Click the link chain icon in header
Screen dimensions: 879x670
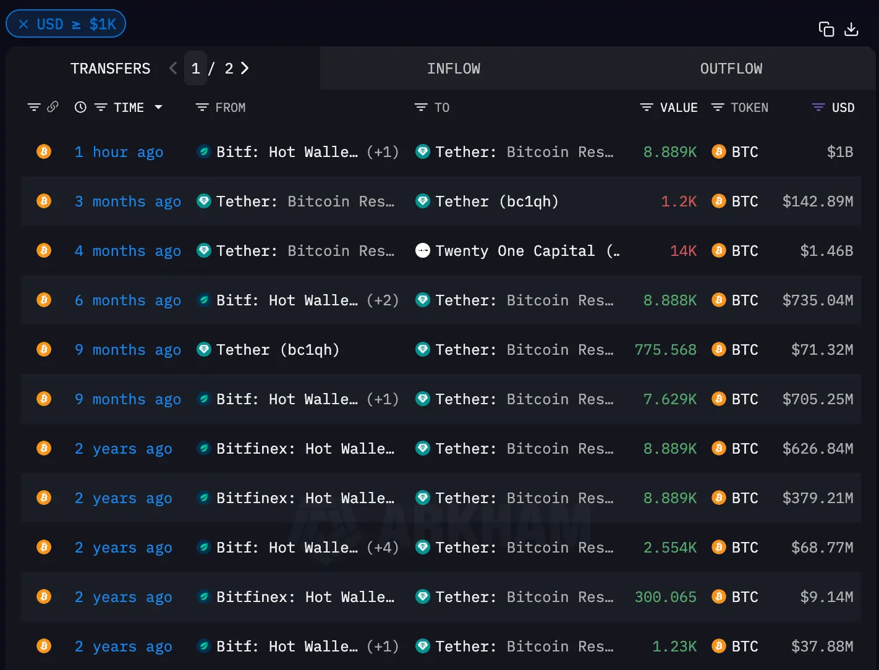point(53,107)
